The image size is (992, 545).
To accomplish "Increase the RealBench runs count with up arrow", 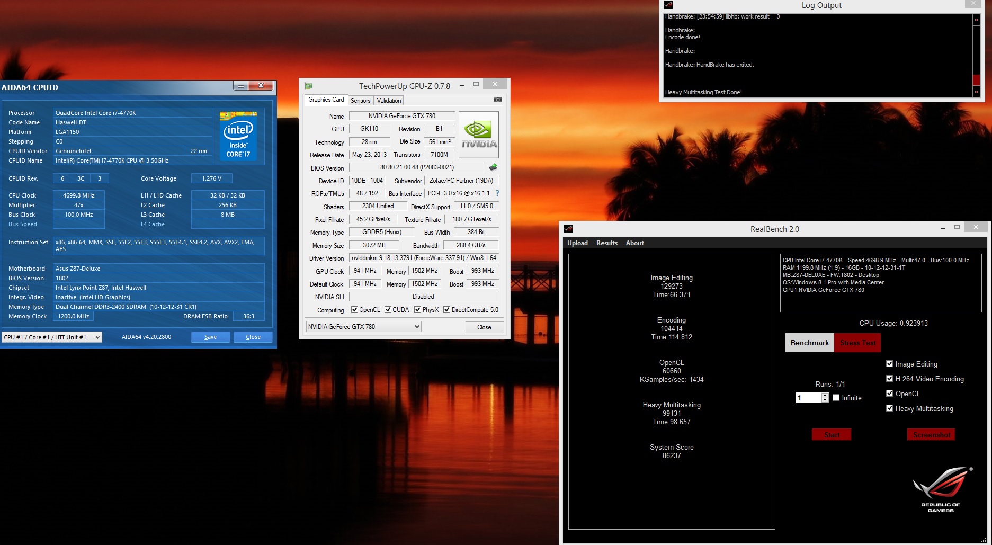I will [x=825, y=395].
